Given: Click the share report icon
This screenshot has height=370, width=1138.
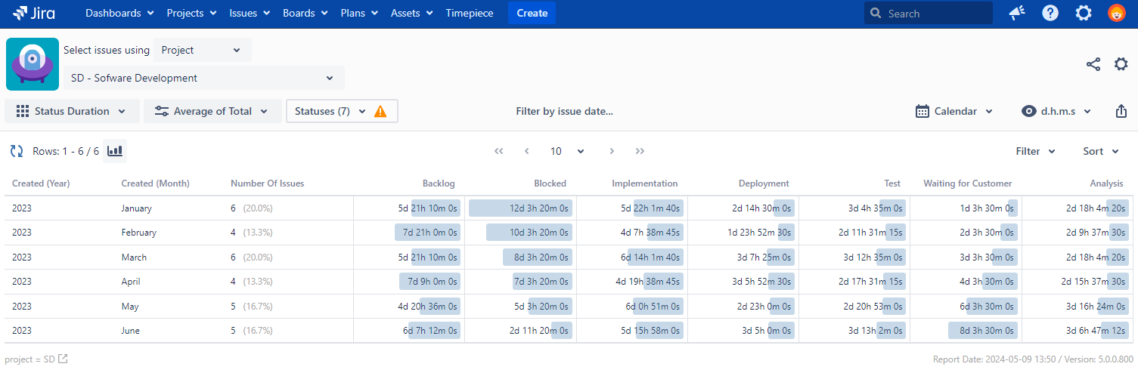Looking at the screenshot, I should 1093,64.
